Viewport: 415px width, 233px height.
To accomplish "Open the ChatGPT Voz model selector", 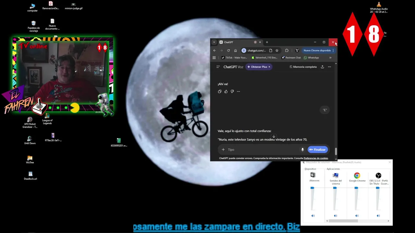I will tap(233, 67).
